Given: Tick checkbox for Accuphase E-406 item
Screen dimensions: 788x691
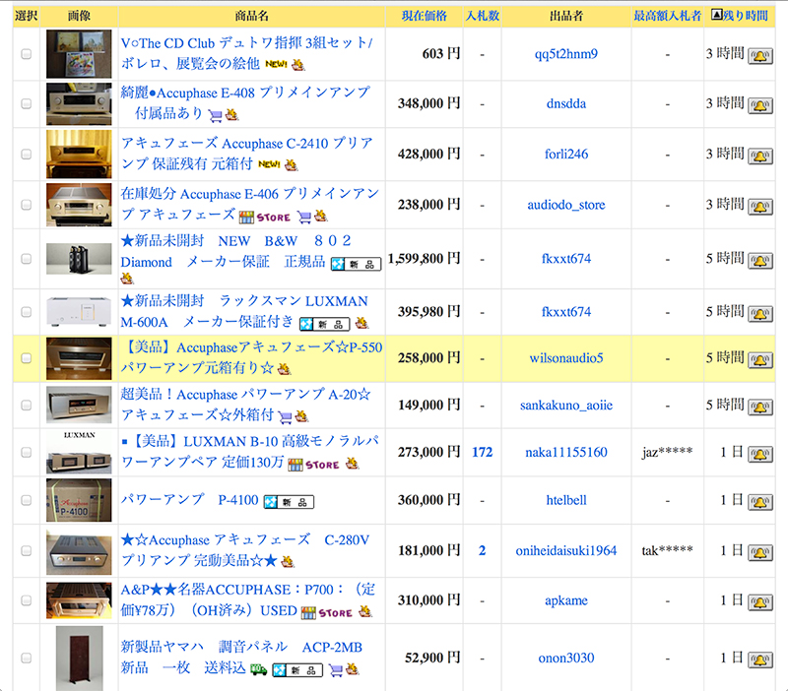Looking at the screenshot, I should tap(27, 205).
